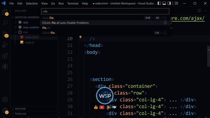Select the app folder in explorer
210x118 pixels.
point(26,22)
